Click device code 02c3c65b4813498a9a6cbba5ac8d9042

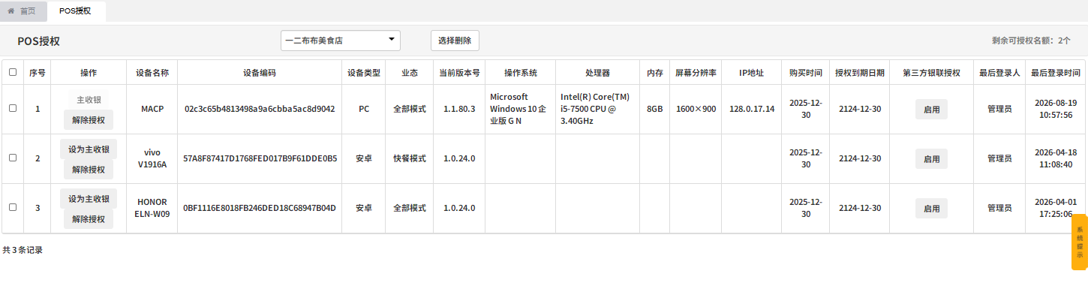[x=260, y=109]
